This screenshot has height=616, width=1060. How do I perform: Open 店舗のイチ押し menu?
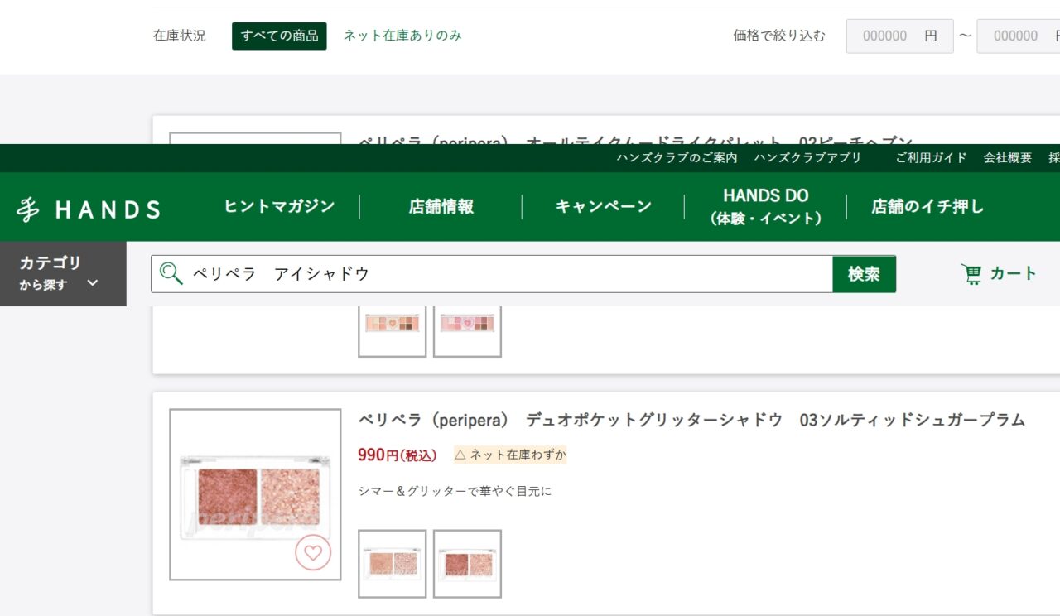[927, 206]
